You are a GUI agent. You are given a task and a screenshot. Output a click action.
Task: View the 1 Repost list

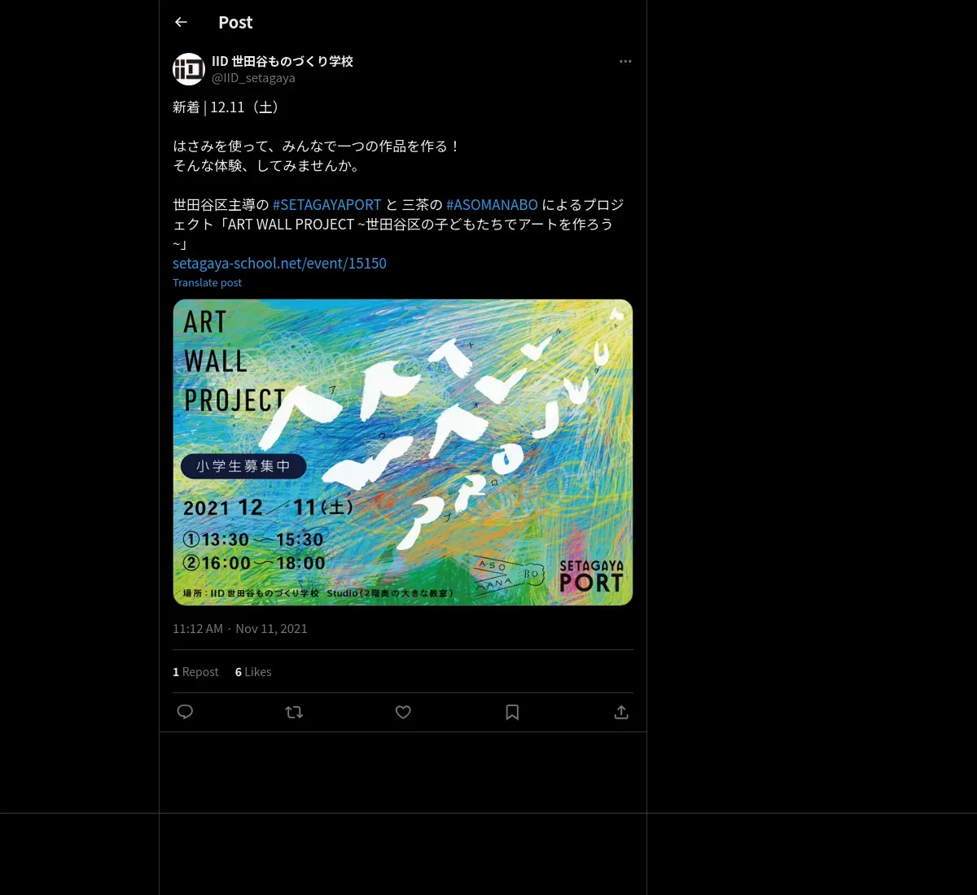(x=195, y=672)
